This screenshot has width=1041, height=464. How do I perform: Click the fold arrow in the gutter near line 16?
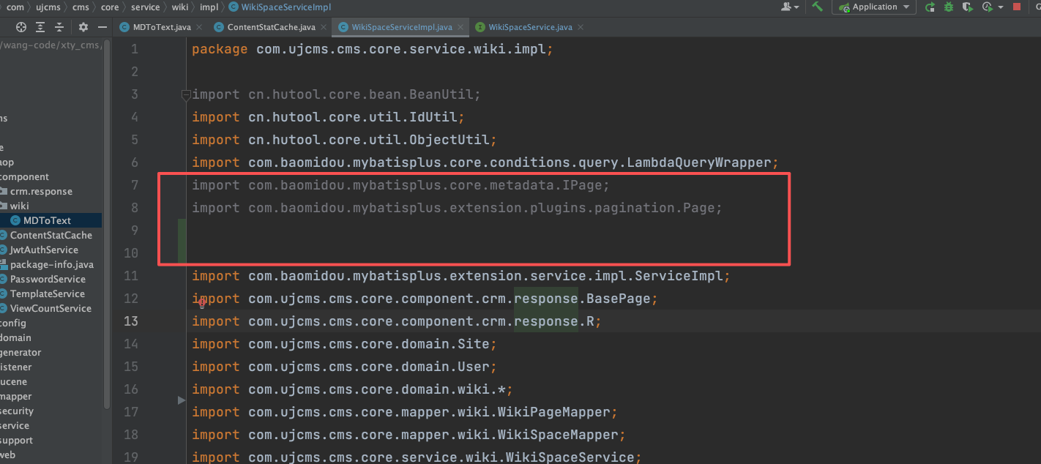click(x=182, y=400)
